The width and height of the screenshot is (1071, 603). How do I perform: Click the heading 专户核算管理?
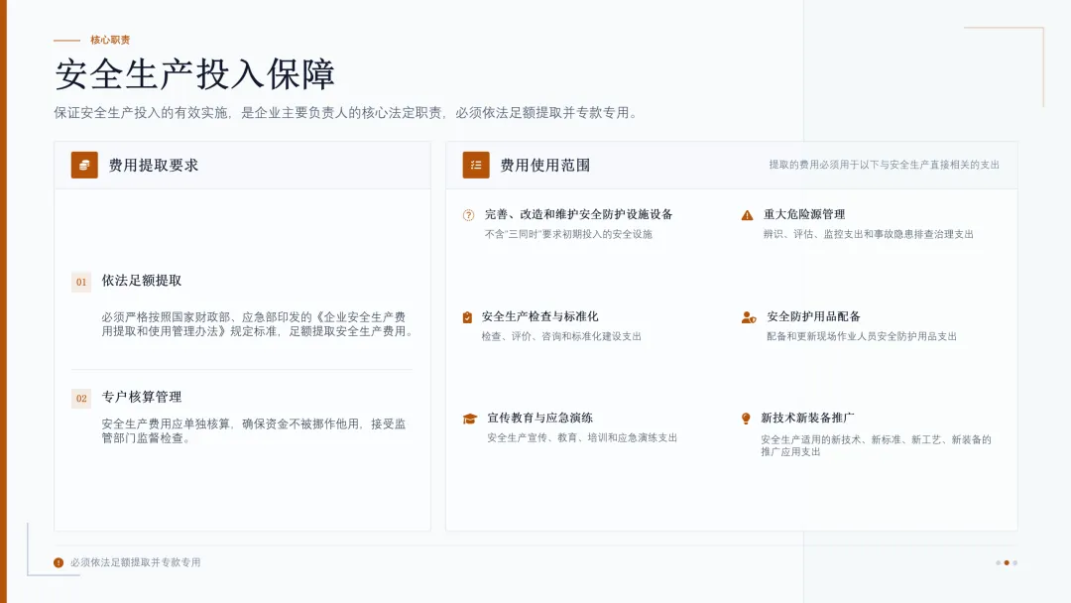[142, 397]
